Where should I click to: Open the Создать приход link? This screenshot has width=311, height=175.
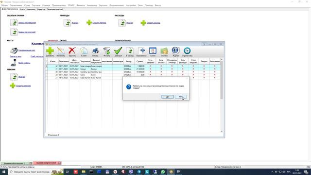click(99, 23)
